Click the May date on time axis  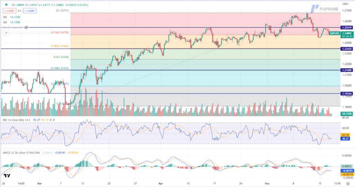coord(267,184)
